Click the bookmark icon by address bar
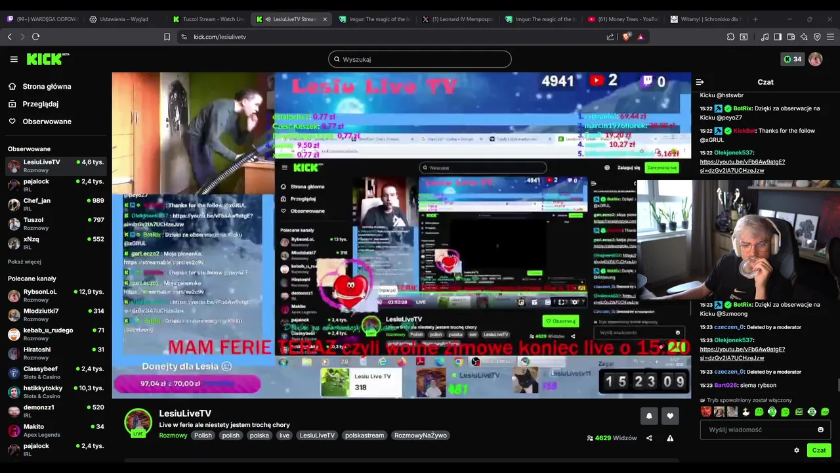Screen dimensions: 840x473 pyautogui.click(x=167, y=37)
